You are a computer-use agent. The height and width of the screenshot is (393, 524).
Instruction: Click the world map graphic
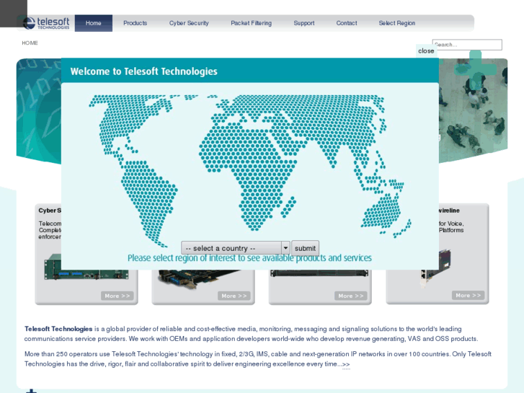[x=250, y=170]
